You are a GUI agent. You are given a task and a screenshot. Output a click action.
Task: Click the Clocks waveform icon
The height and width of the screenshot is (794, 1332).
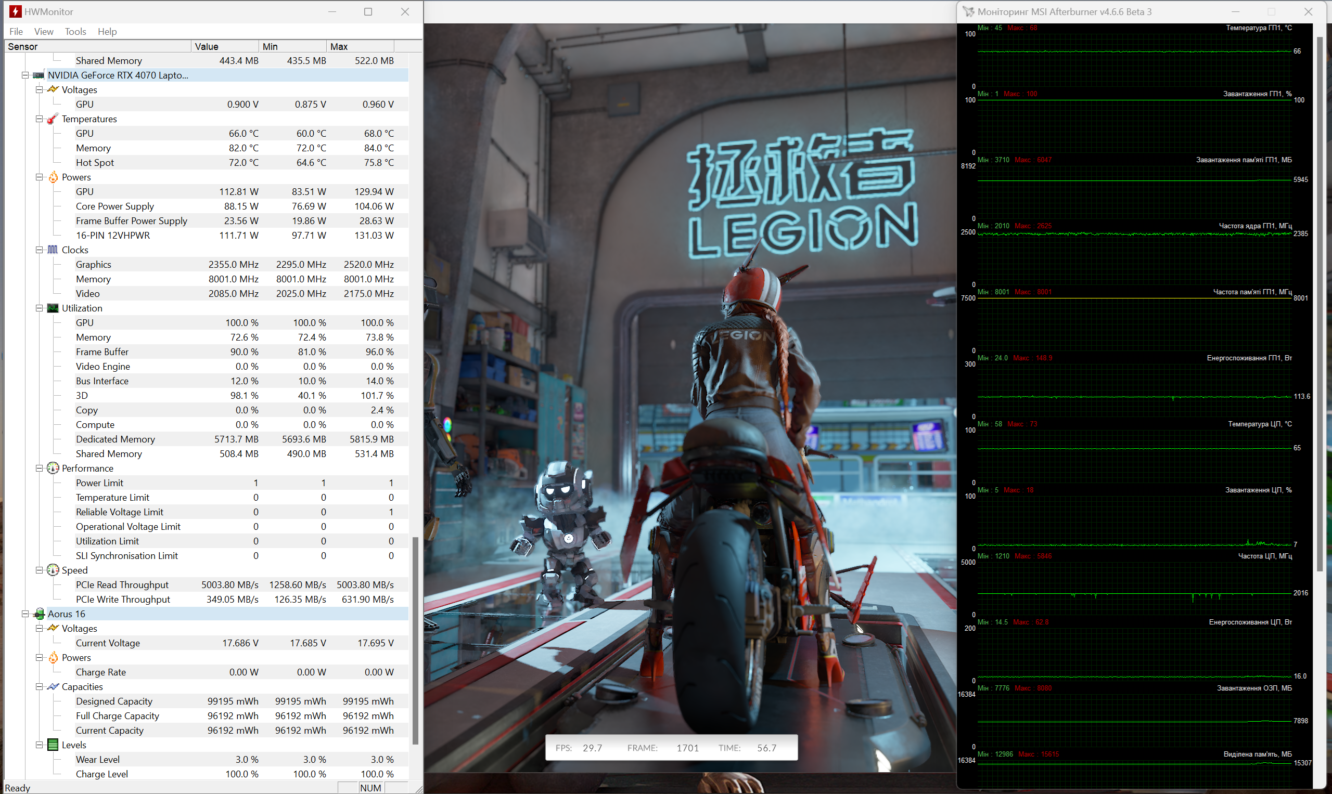(53, 250)
